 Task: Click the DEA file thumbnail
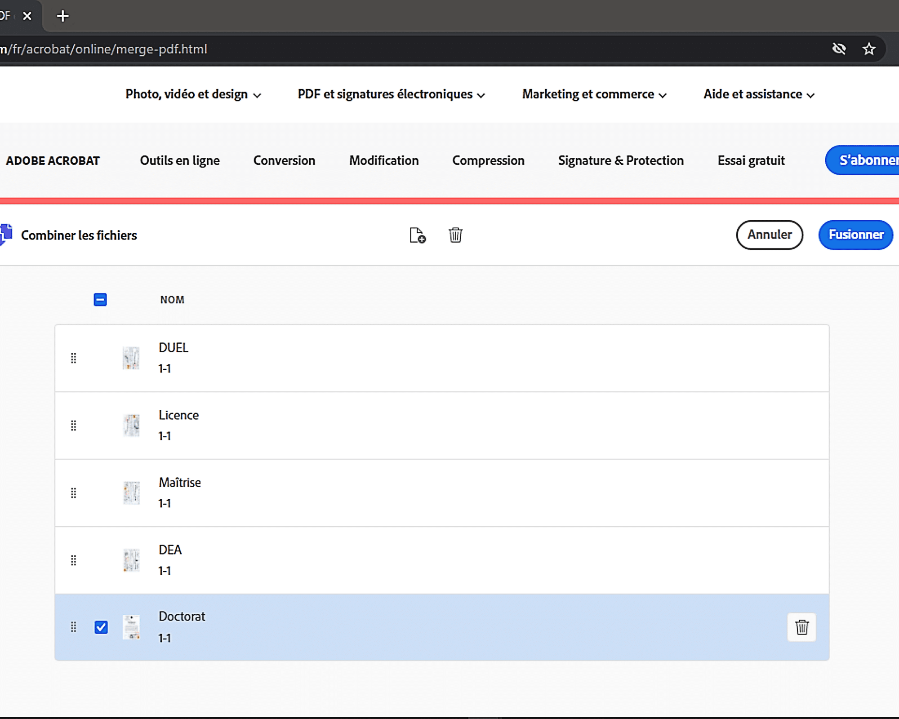click(x=131, y=560)
